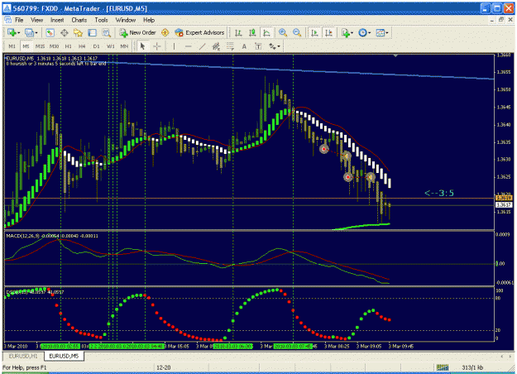
Task: Click connection status bars in status bar
Action: (x=443, y=367)
